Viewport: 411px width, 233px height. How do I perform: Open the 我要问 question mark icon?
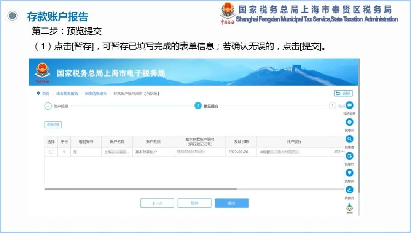click(349, 122)
